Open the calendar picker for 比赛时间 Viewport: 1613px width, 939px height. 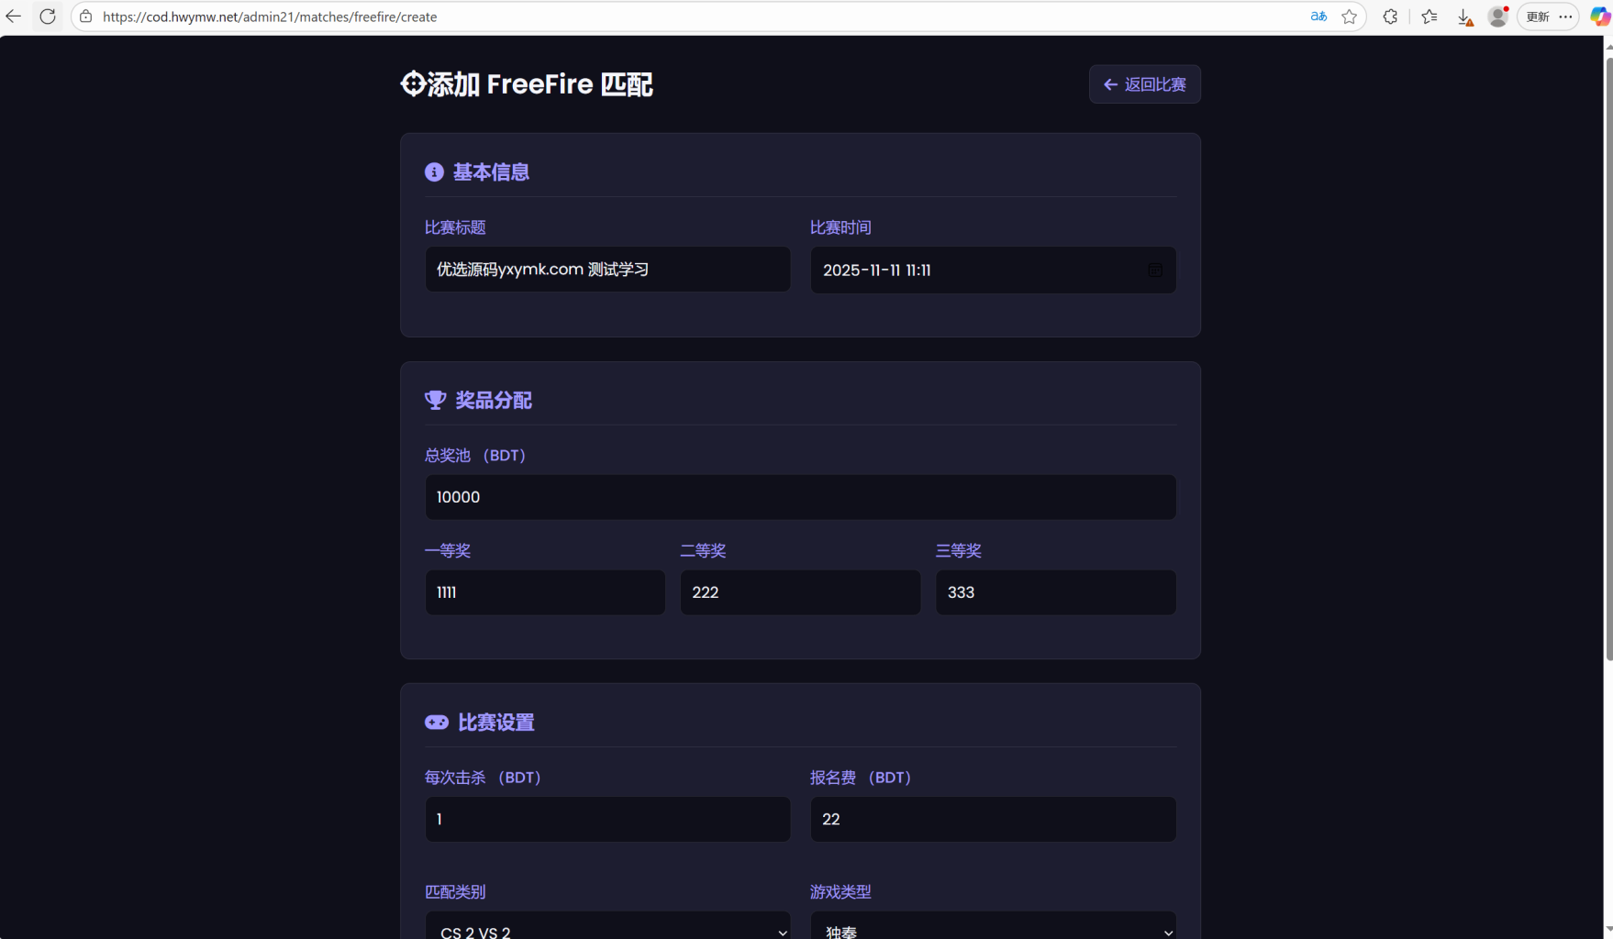1155,270
